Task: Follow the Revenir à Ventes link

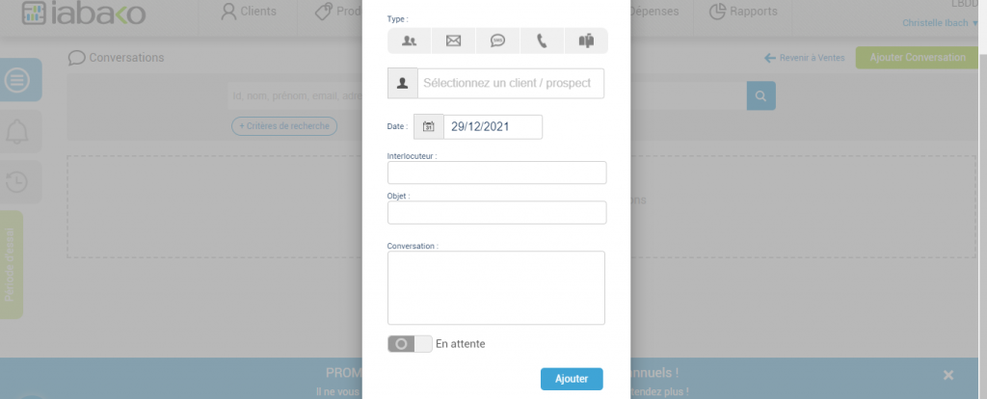Action: [804, 58]
